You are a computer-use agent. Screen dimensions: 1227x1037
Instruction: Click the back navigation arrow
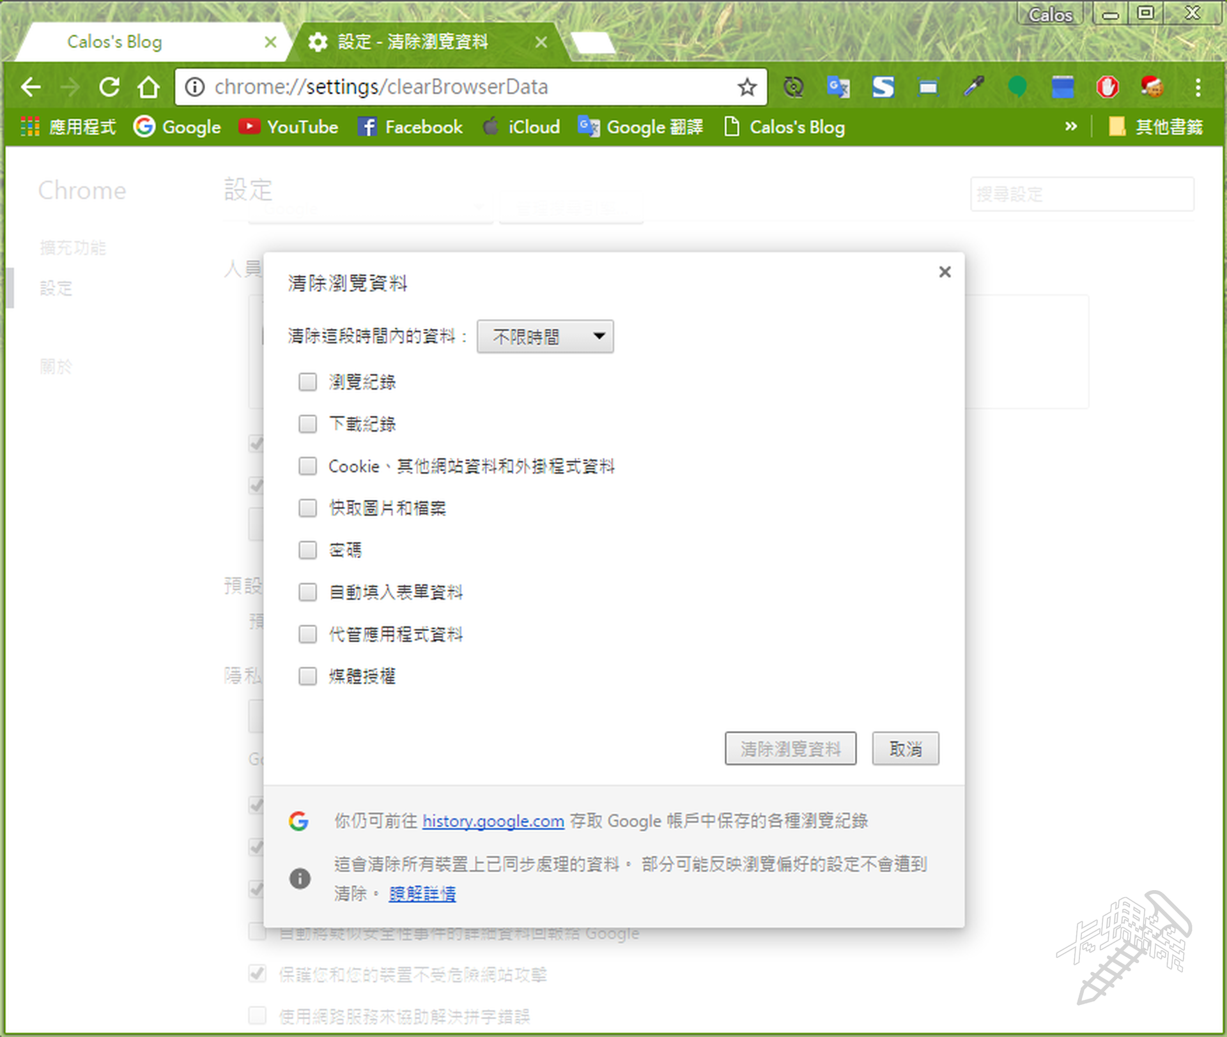click(x=31, y=87)
